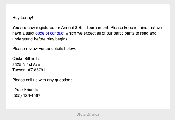Click the ZIP code 85791
The image size is (175, 120).
pyautogui.click(x=40, y=70)
